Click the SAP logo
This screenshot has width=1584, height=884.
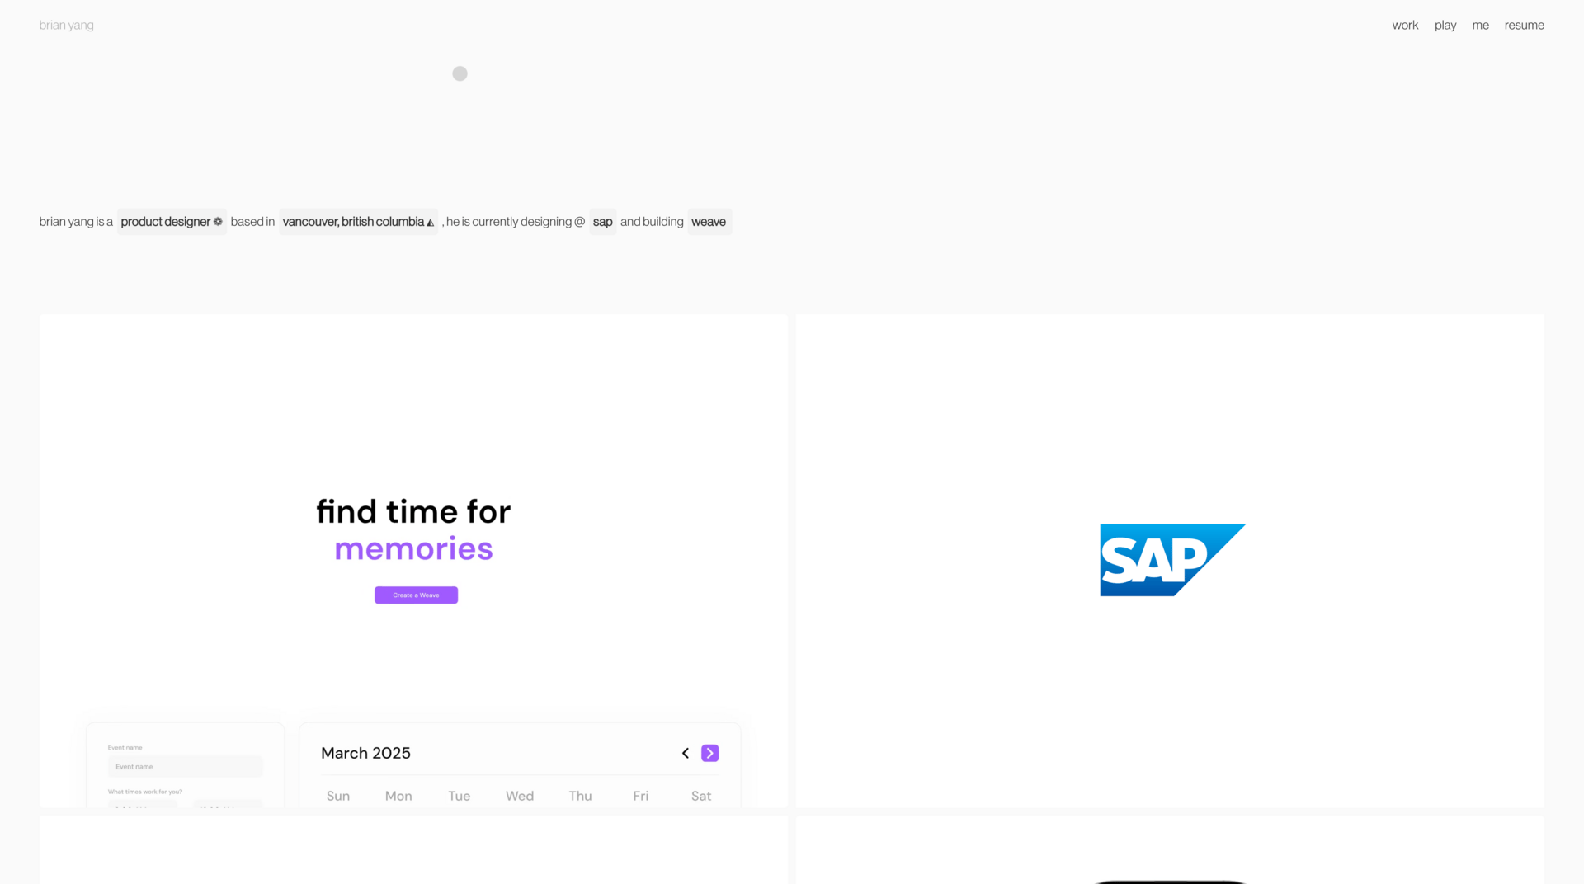click(x=1172, y=560)
